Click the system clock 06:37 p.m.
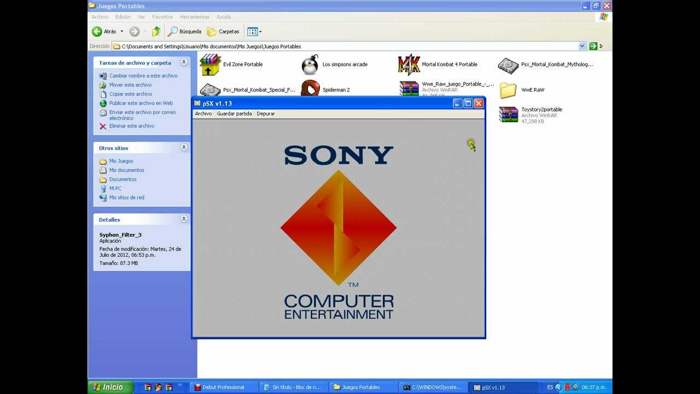The image size is (700, 394). pos(594,387)
